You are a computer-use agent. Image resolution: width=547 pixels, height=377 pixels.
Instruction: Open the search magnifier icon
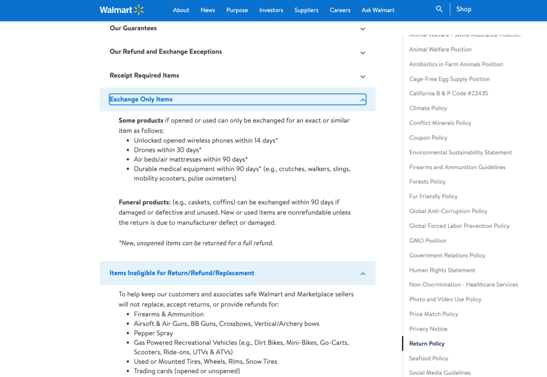pos(439,9)
